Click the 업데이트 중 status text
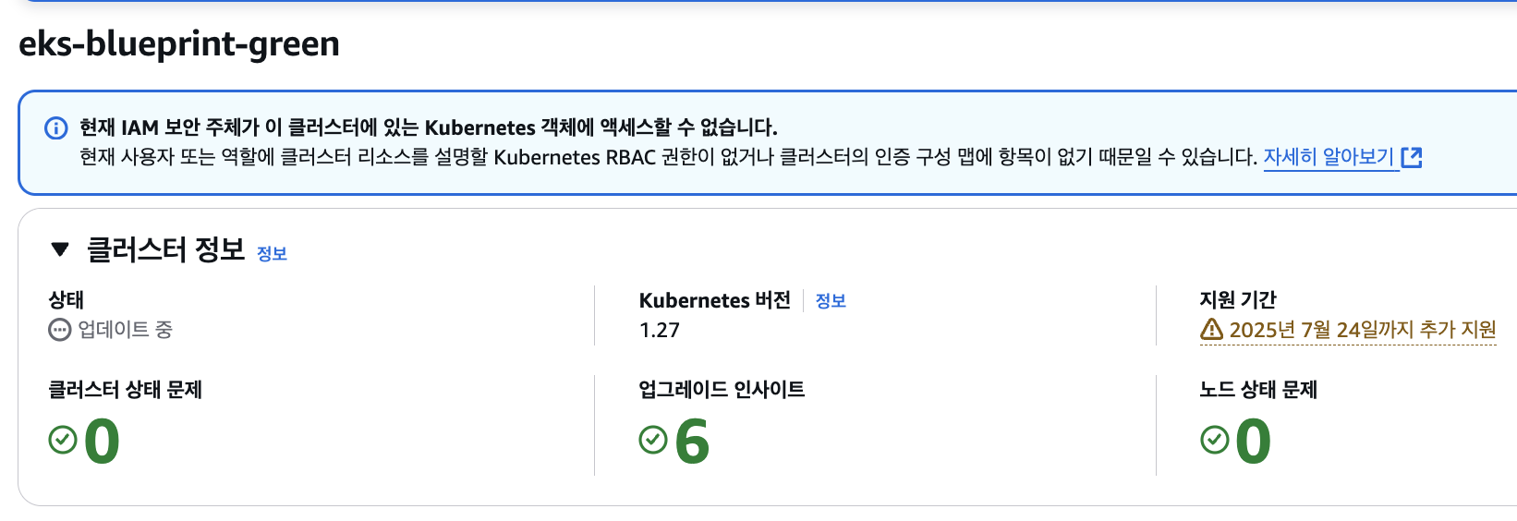This screenshot has height=521, width=1517. click(125, 330)
